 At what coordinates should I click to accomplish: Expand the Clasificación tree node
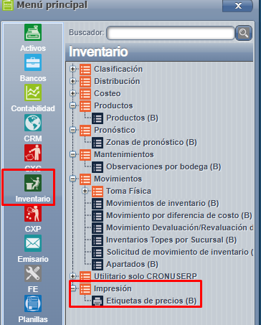72,69
